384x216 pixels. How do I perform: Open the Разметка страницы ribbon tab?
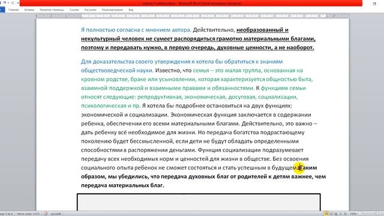[x=52, y=10]
